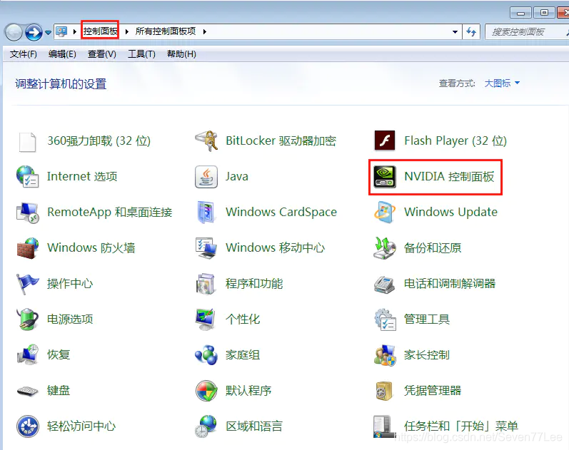The height and width of the screenshot is (450, 569).
Task: Focus the 搜索控制面板 search box
Action: 526,32
